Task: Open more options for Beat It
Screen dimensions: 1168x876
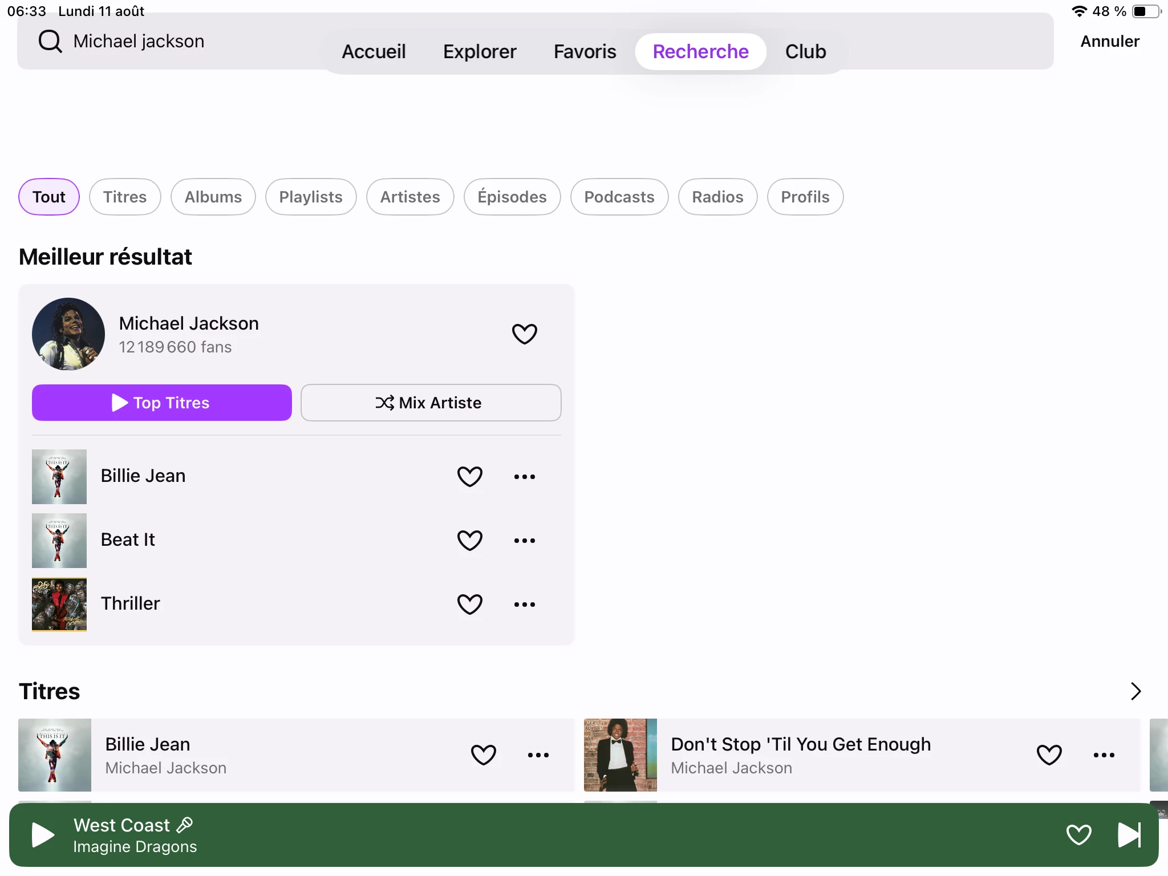Action: (x=524, y=540)
